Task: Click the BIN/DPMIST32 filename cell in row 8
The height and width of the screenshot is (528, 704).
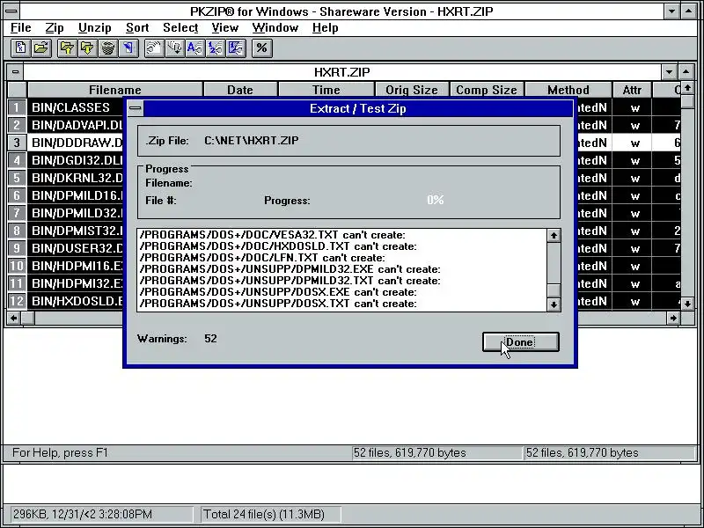Action: pyautogui.click(x=76, y=231)
